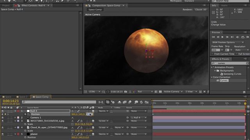This screenshot has width=250, height=140.
Task: Toggle transparency grid icon in viewer
Action: coord(160,92)
